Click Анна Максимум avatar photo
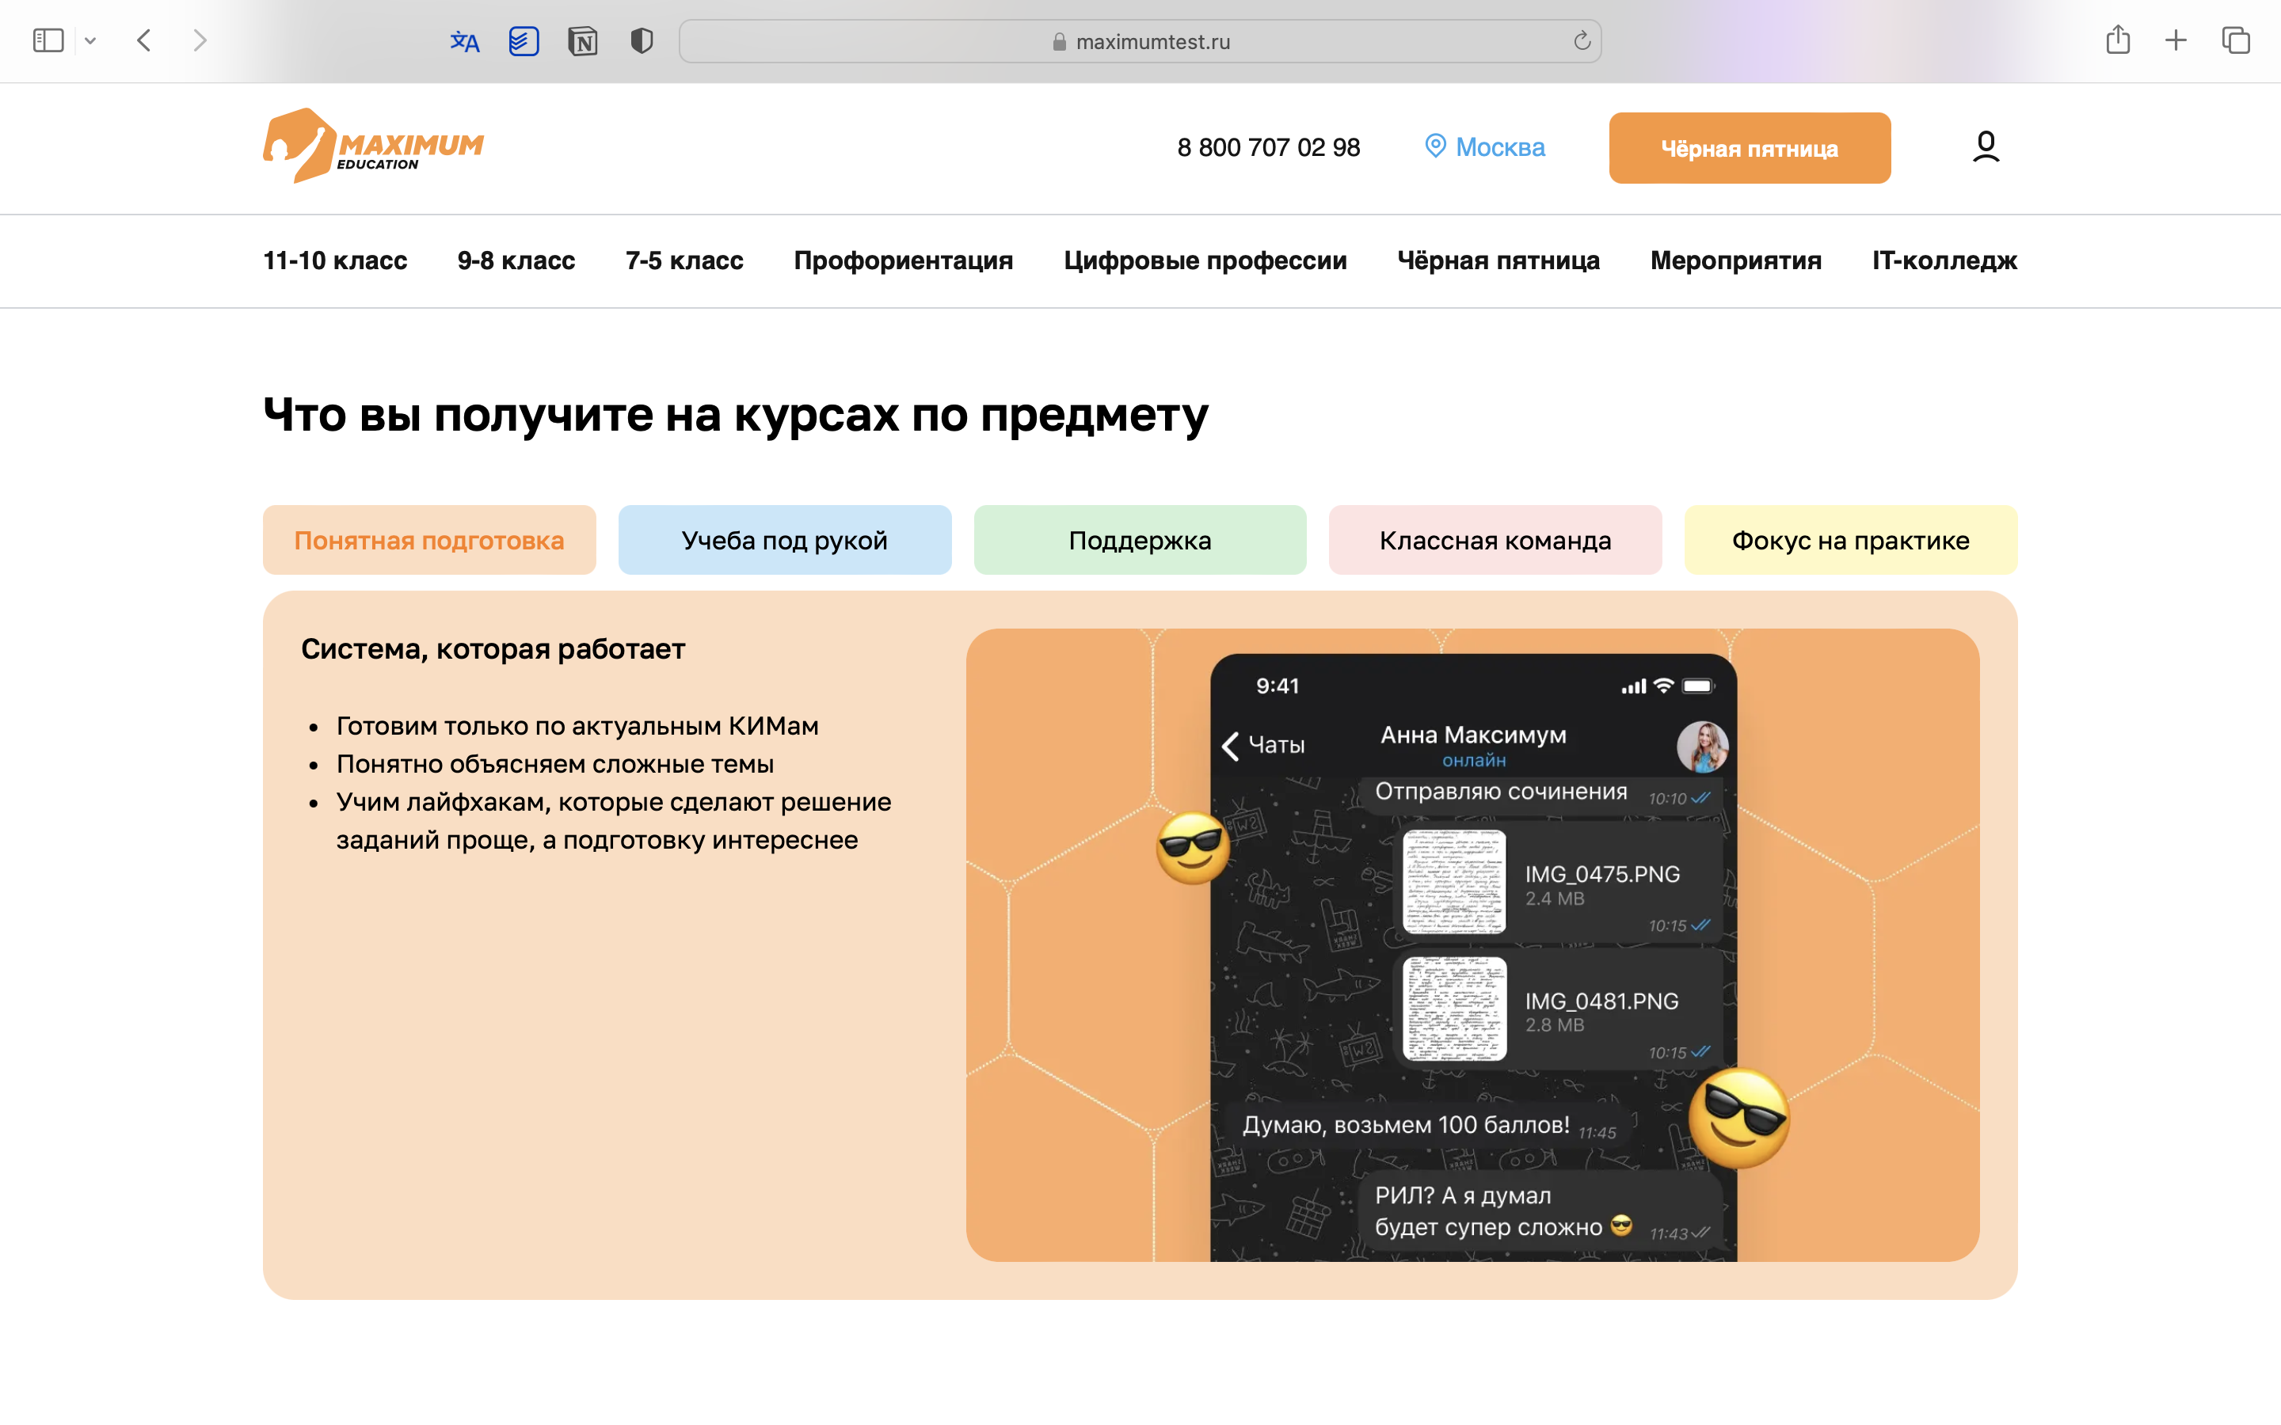Screen dimensions: 2281x1425 1702,747
